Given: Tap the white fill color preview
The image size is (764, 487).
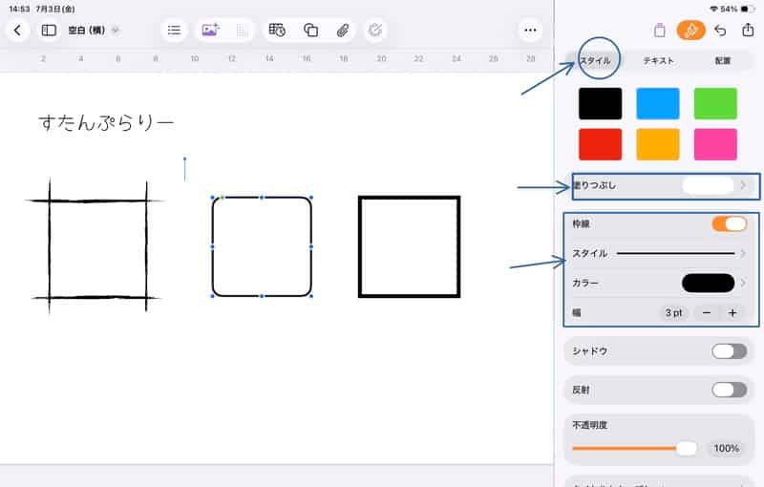Looking at the screenshot, I should point(708,185).
